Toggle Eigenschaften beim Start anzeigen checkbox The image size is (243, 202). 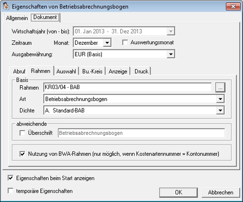[11, 178]
